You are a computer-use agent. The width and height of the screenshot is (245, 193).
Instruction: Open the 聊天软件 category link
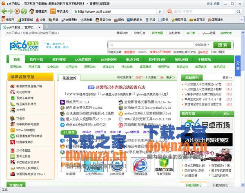[x=16, y=67]
